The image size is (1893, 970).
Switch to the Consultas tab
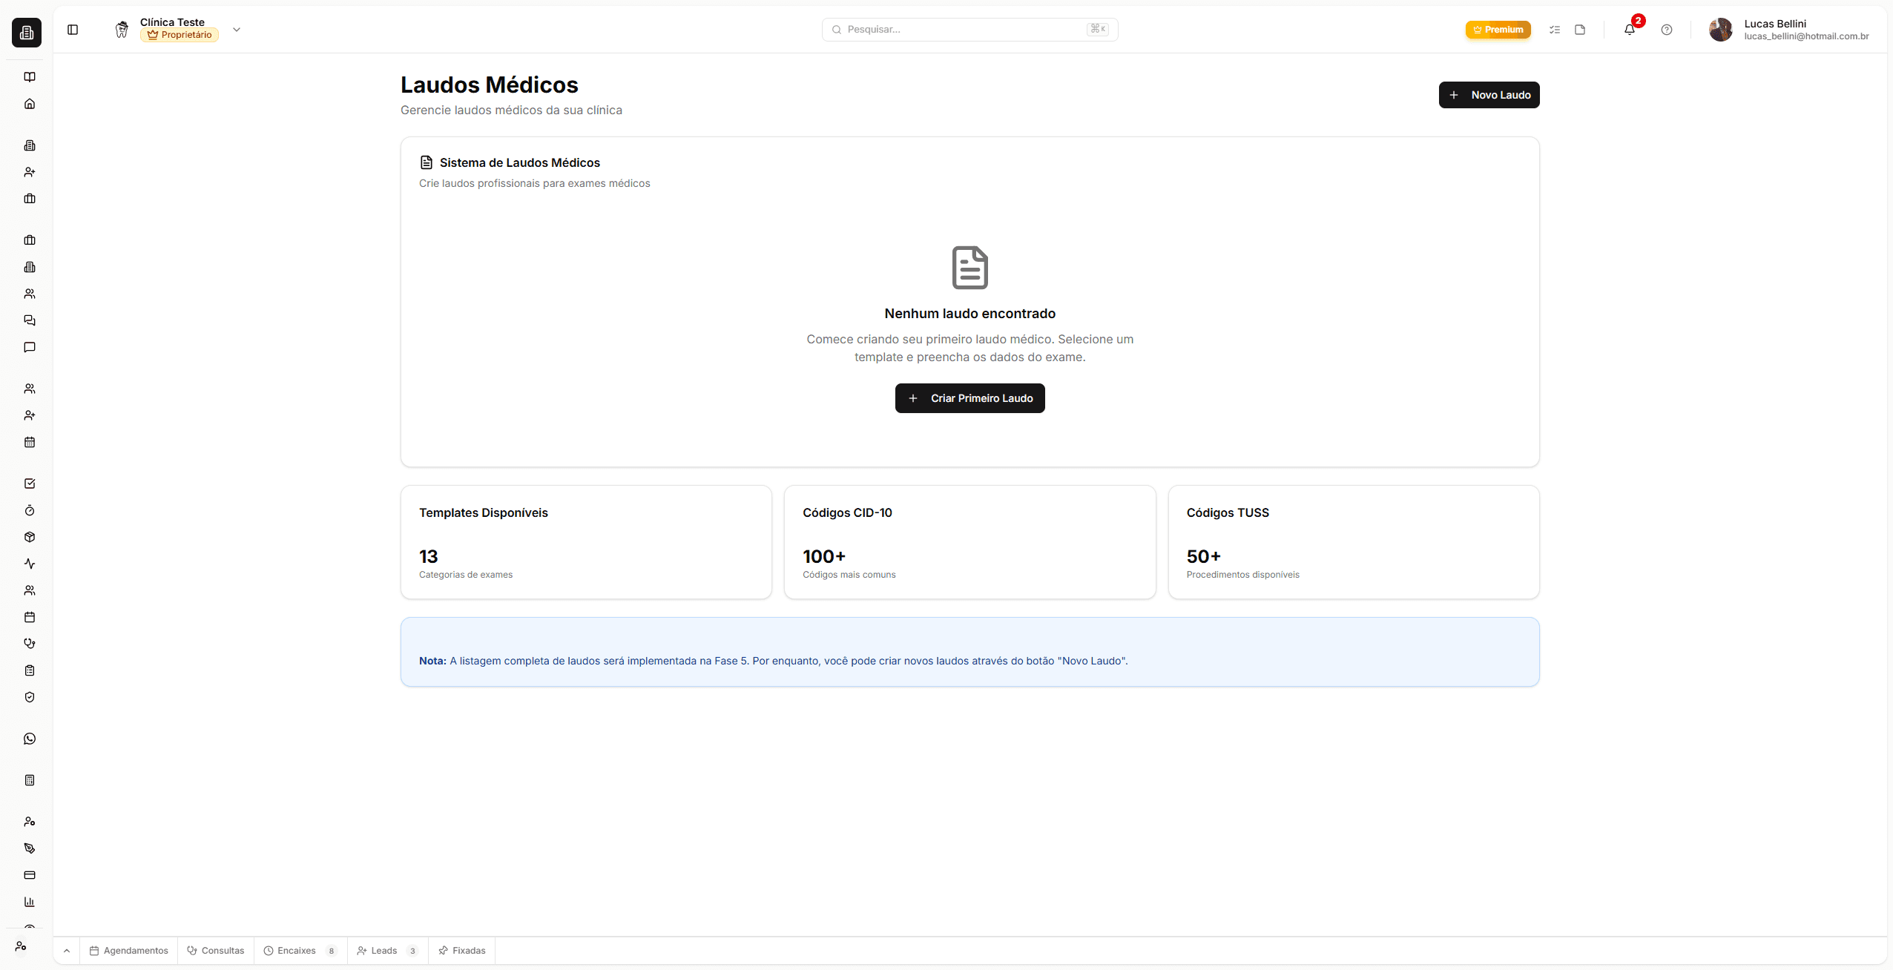(215, 950)
